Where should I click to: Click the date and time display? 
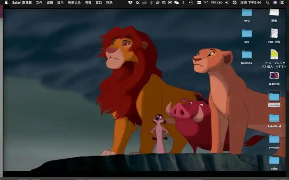pyautogui.click(x=251, y=3)
